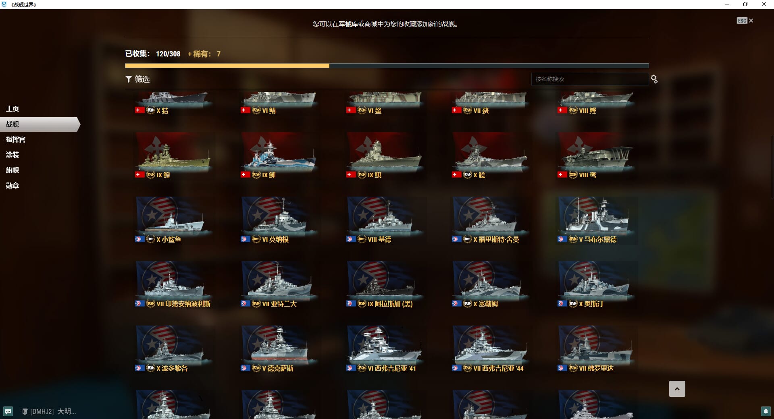This screenshot has width=774, height=419.
Task: Select the IX 阿拉斯加 (黑) ship
Action: pos(385,285)
